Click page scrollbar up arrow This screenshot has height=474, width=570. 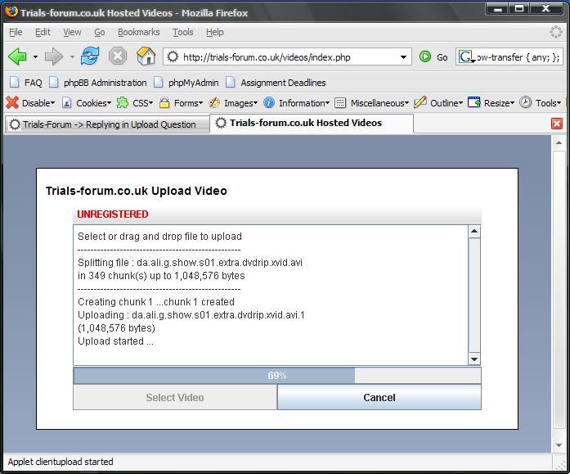click(x=559, y=142)
